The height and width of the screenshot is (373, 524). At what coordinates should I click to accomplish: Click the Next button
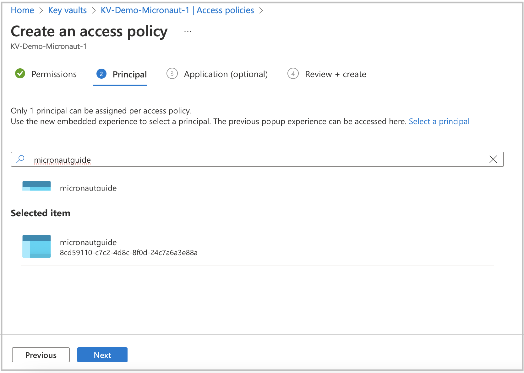click(102, 355)
